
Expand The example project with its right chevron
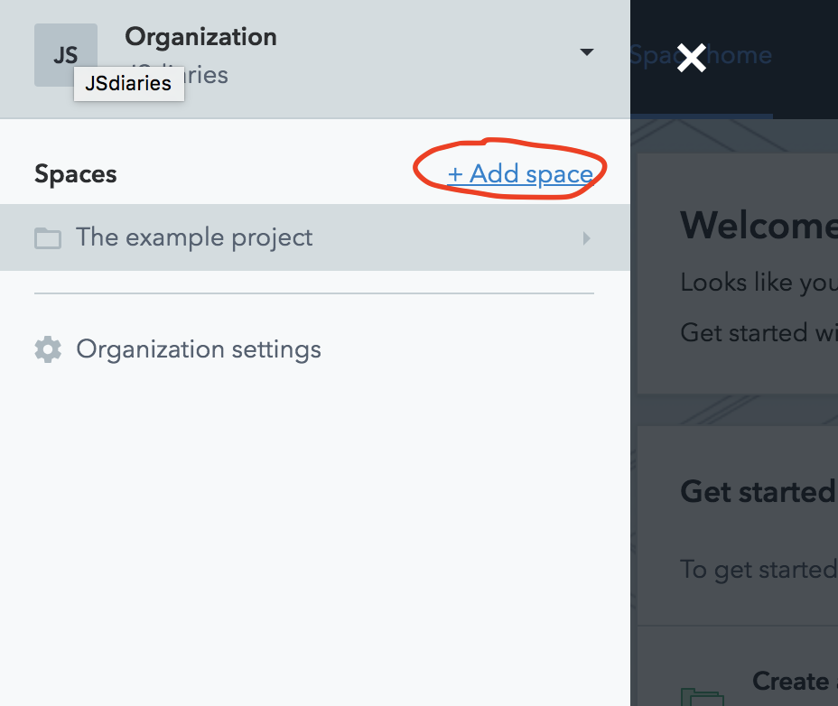pyautogui.click(x=587, y=237)
